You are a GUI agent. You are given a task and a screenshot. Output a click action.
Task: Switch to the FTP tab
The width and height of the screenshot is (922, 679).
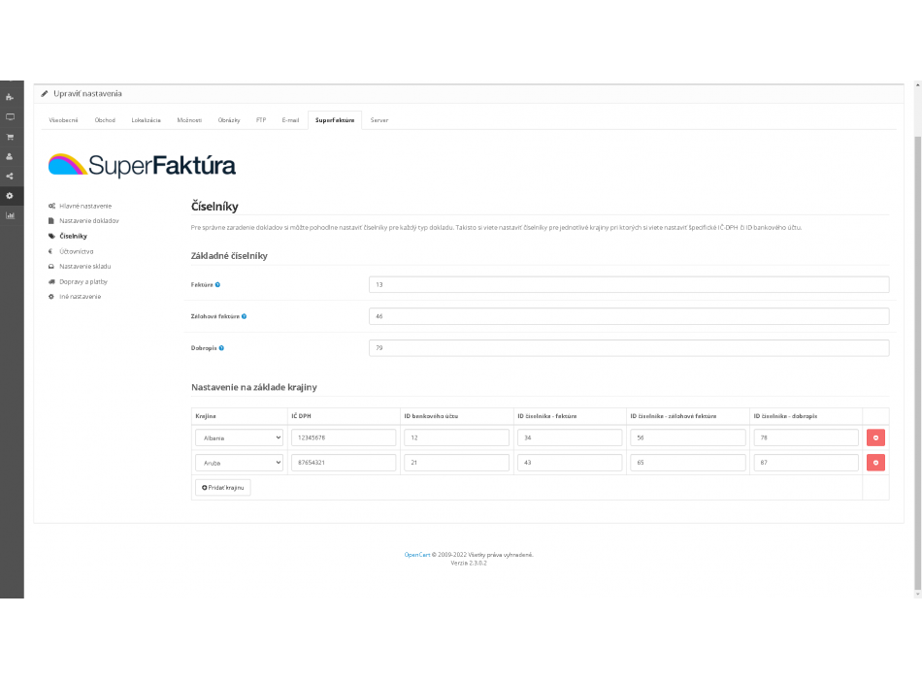(x=261, y=120)
